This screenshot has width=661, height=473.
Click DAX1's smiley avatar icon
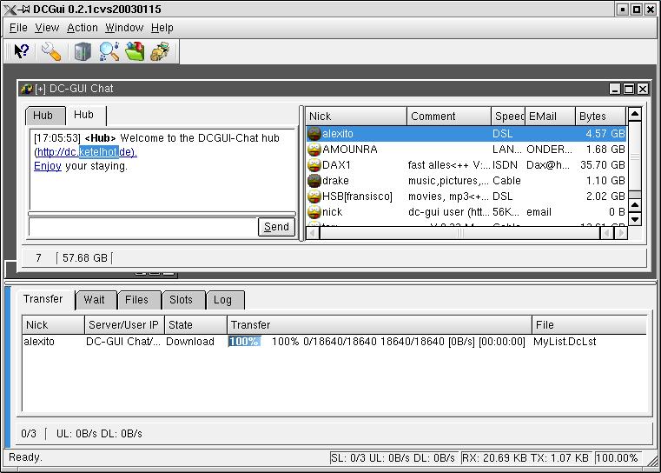pos(314,165)
